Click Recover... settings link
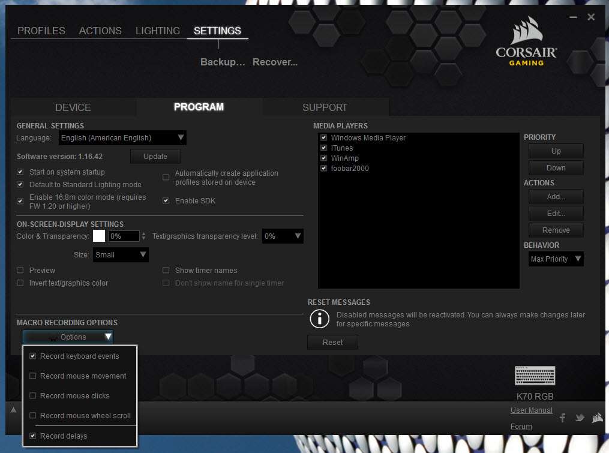The image size is (609, 453). (x=275, y=62)
